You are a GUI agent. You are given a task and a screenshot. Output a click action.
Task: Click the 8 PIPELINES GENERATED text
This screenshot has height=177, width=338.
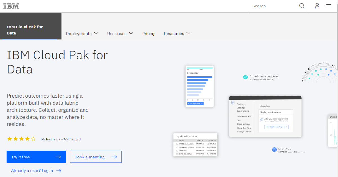tap(262, 80)
